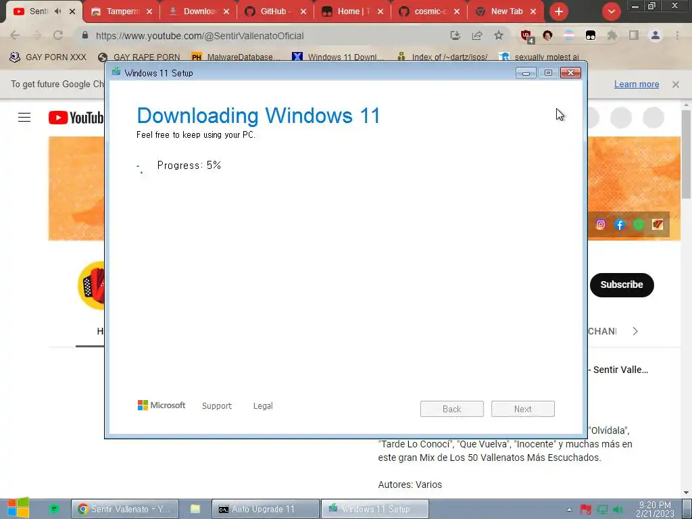This screenshot has width=692, height=519.
Task: Click the green circle icon on channel banner
Action: tap(639, 224)
